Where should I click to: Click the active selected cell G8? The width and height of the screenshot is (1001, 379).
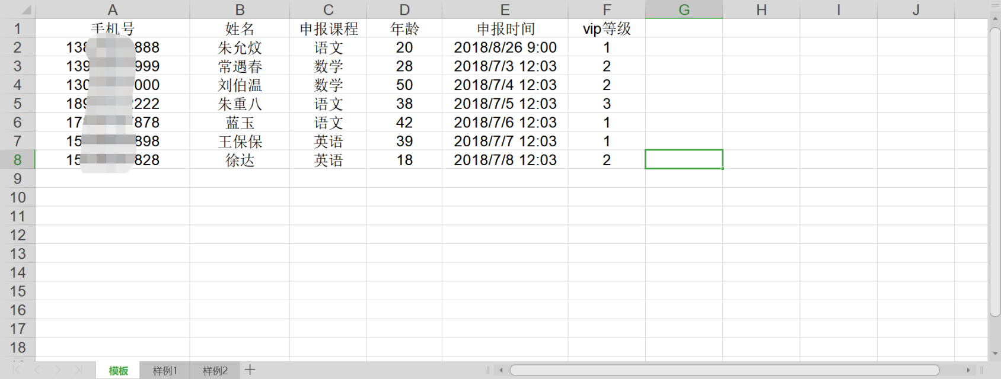684,160
